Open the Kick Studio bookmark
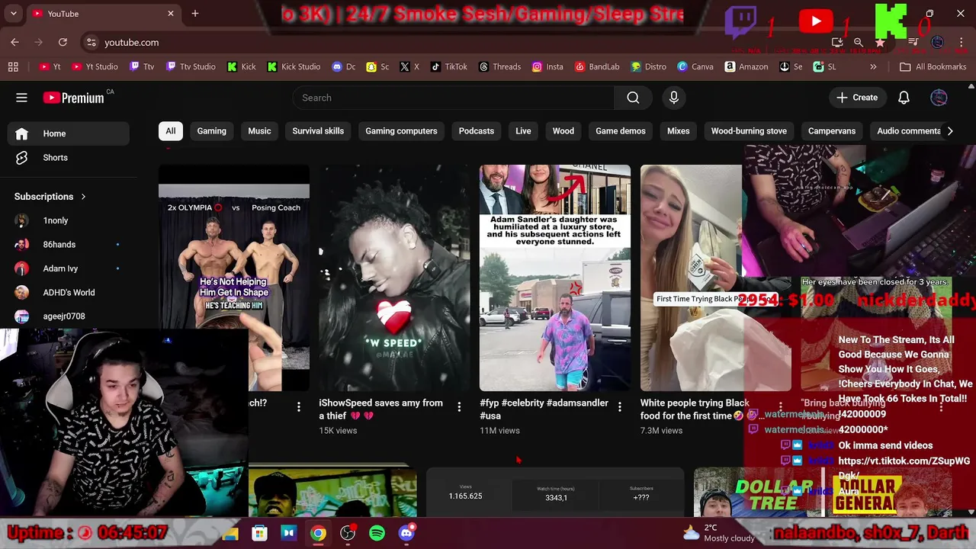Viewport: 976px width, 549px height. [x=294, y=66]
